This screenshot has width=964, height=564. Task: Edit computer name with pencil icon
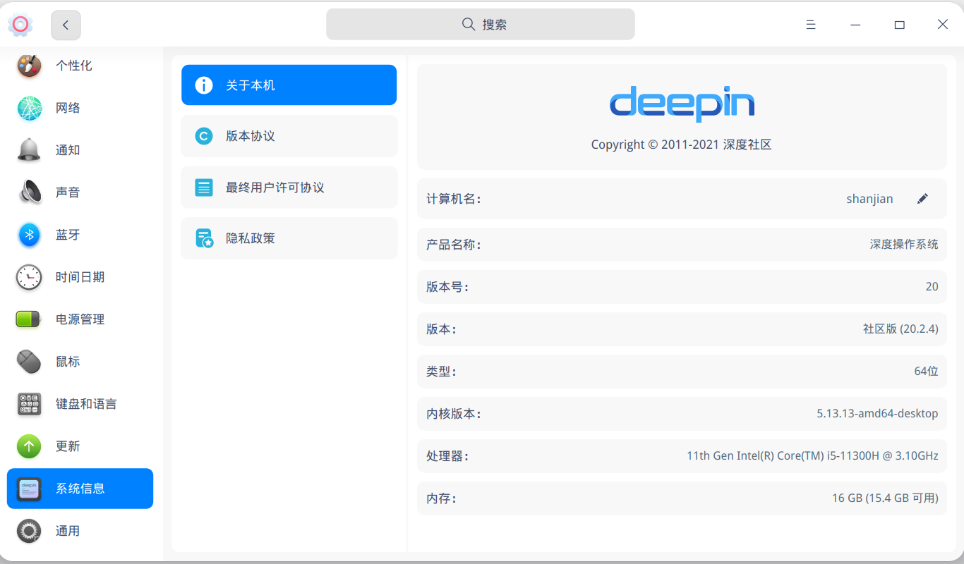click(922, 199)
